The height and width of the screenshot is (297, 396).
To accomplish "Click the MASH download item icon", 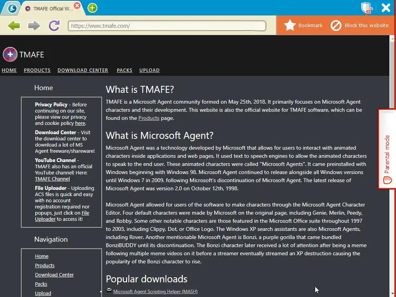I will click(109, 290).
